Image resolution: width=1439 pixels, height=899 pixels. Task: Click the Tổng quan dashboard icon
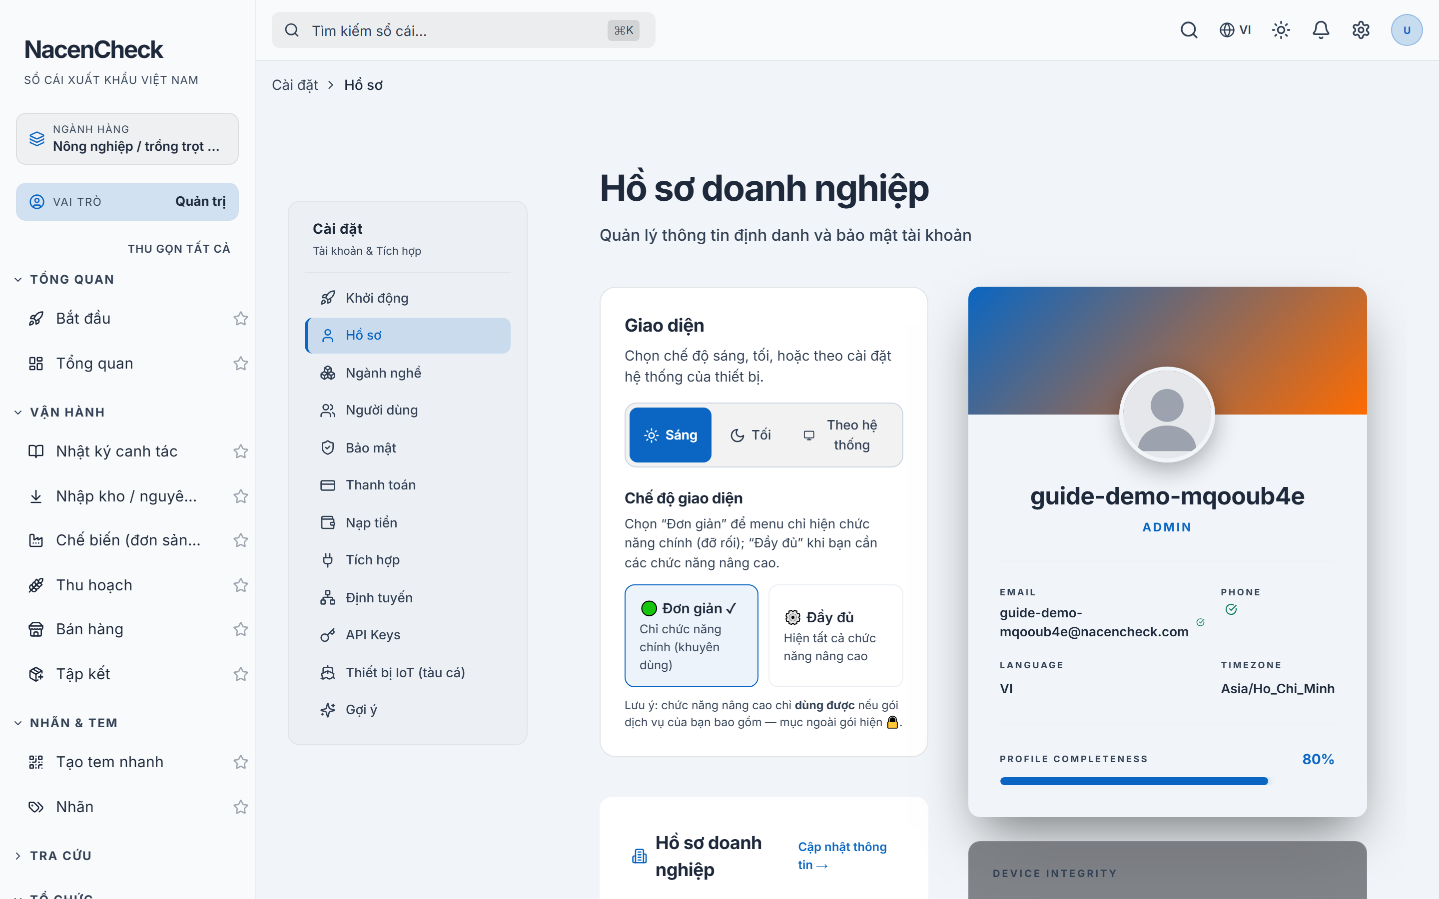tap(35, 363)
